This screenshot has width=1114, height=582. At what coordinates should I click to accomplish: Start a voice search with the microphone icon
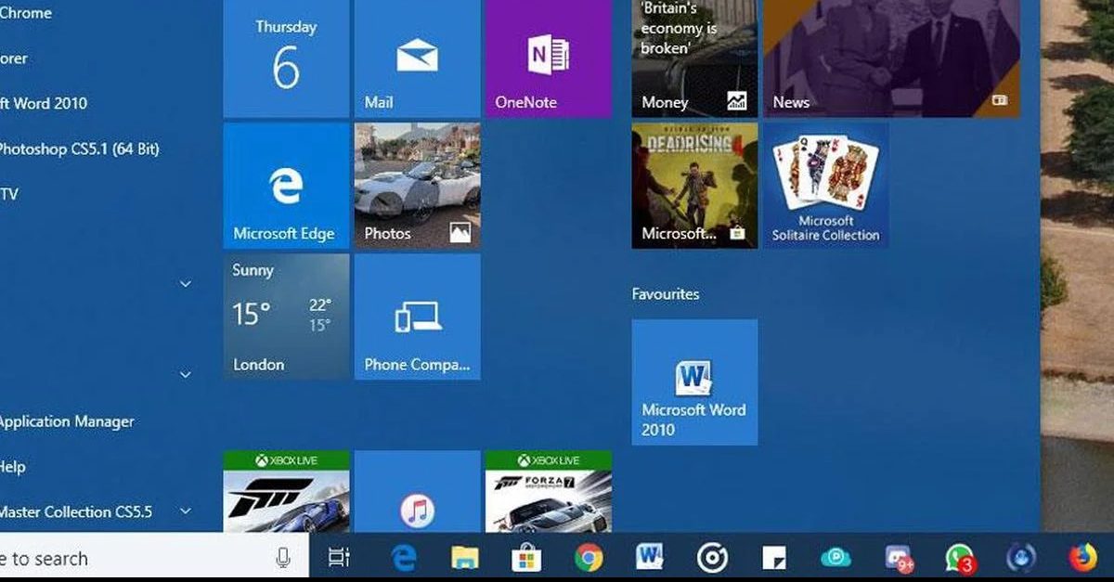285,556
